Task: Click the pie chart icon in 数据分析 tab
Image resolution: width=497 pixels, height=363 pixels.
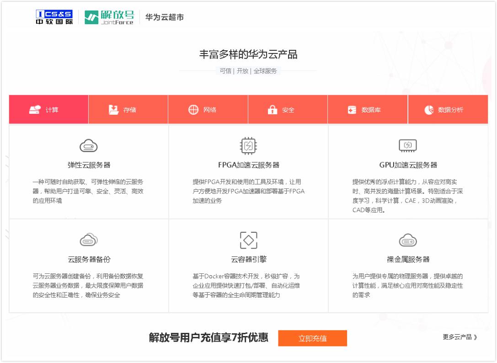Action: [x=429, y=110]
